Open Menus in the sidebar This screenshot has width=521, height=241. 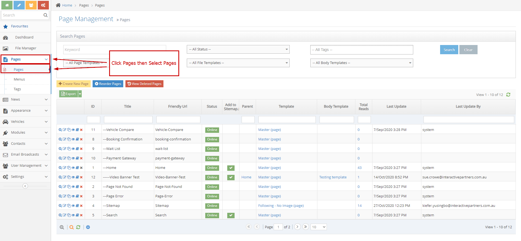19,79
